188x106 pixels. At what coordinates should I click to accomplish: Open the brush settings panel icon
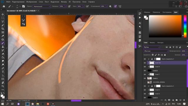23,6
